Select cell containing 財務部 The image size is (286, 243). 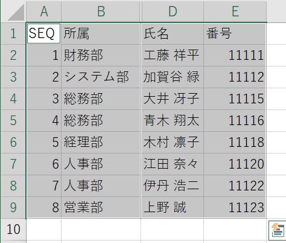[x=101, y=55]
